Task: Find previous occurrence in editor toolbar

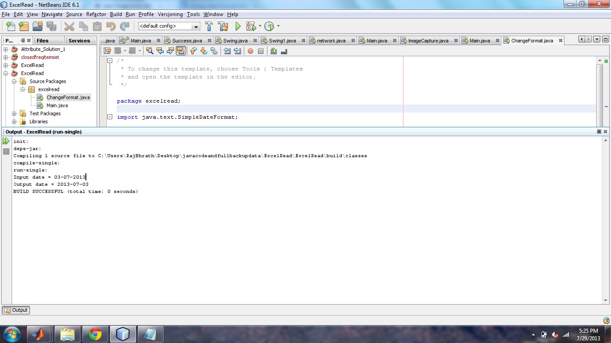Action: coord(160,51)
